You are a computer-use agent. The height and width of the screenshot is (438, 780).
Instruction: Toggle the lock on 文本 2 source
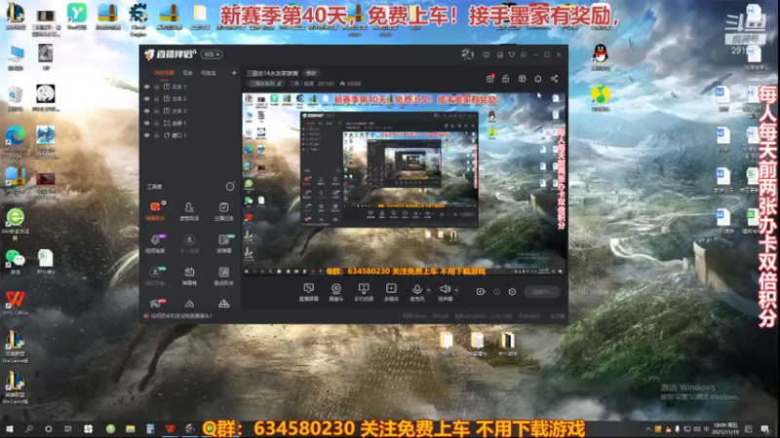pos(156,99)
